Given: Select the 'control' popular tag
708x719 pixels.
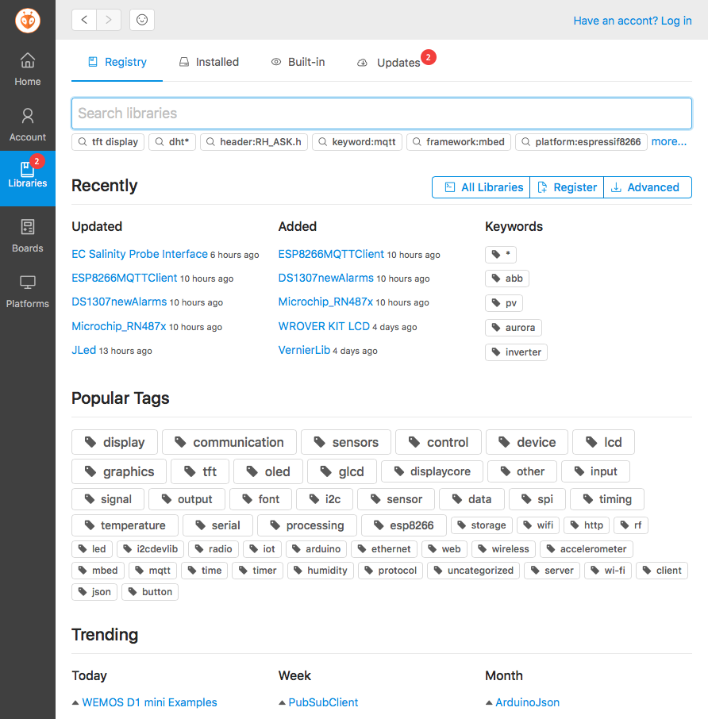Looking at the screenshot, I should click(438, 442).
